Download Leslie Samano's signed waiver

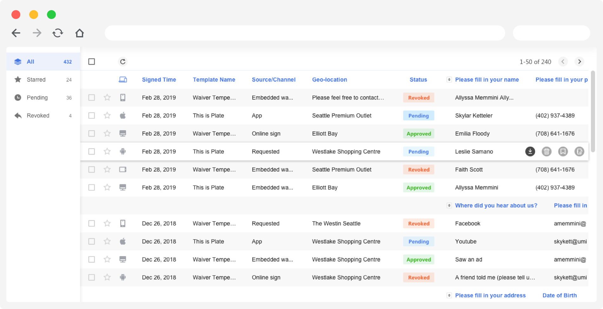(x=530, y=152)
